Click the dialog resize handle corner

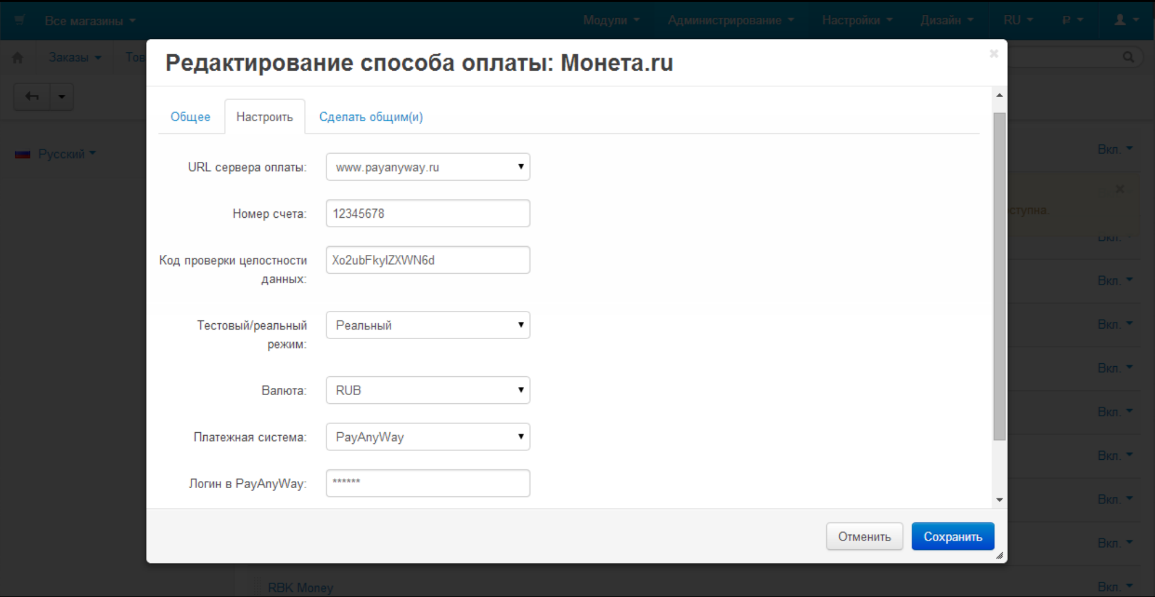pos(1000,555)
